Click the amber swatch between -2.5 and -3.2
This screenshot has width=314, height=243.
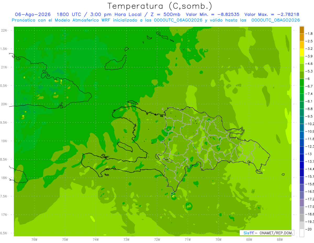pos(302,45)
